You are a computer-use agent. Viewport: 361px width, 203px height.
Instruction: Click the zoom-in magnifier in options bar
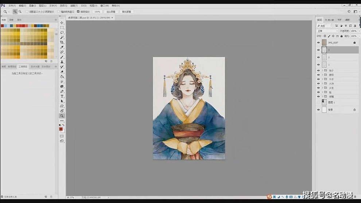(15, 12)
